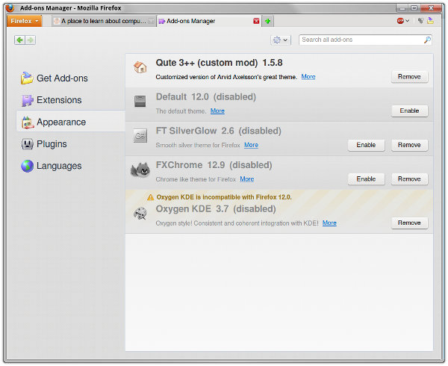The height and width of the screenshot is (366, 448).
Task: Remove the Qute 3++ theme
Action: point(409,77)
